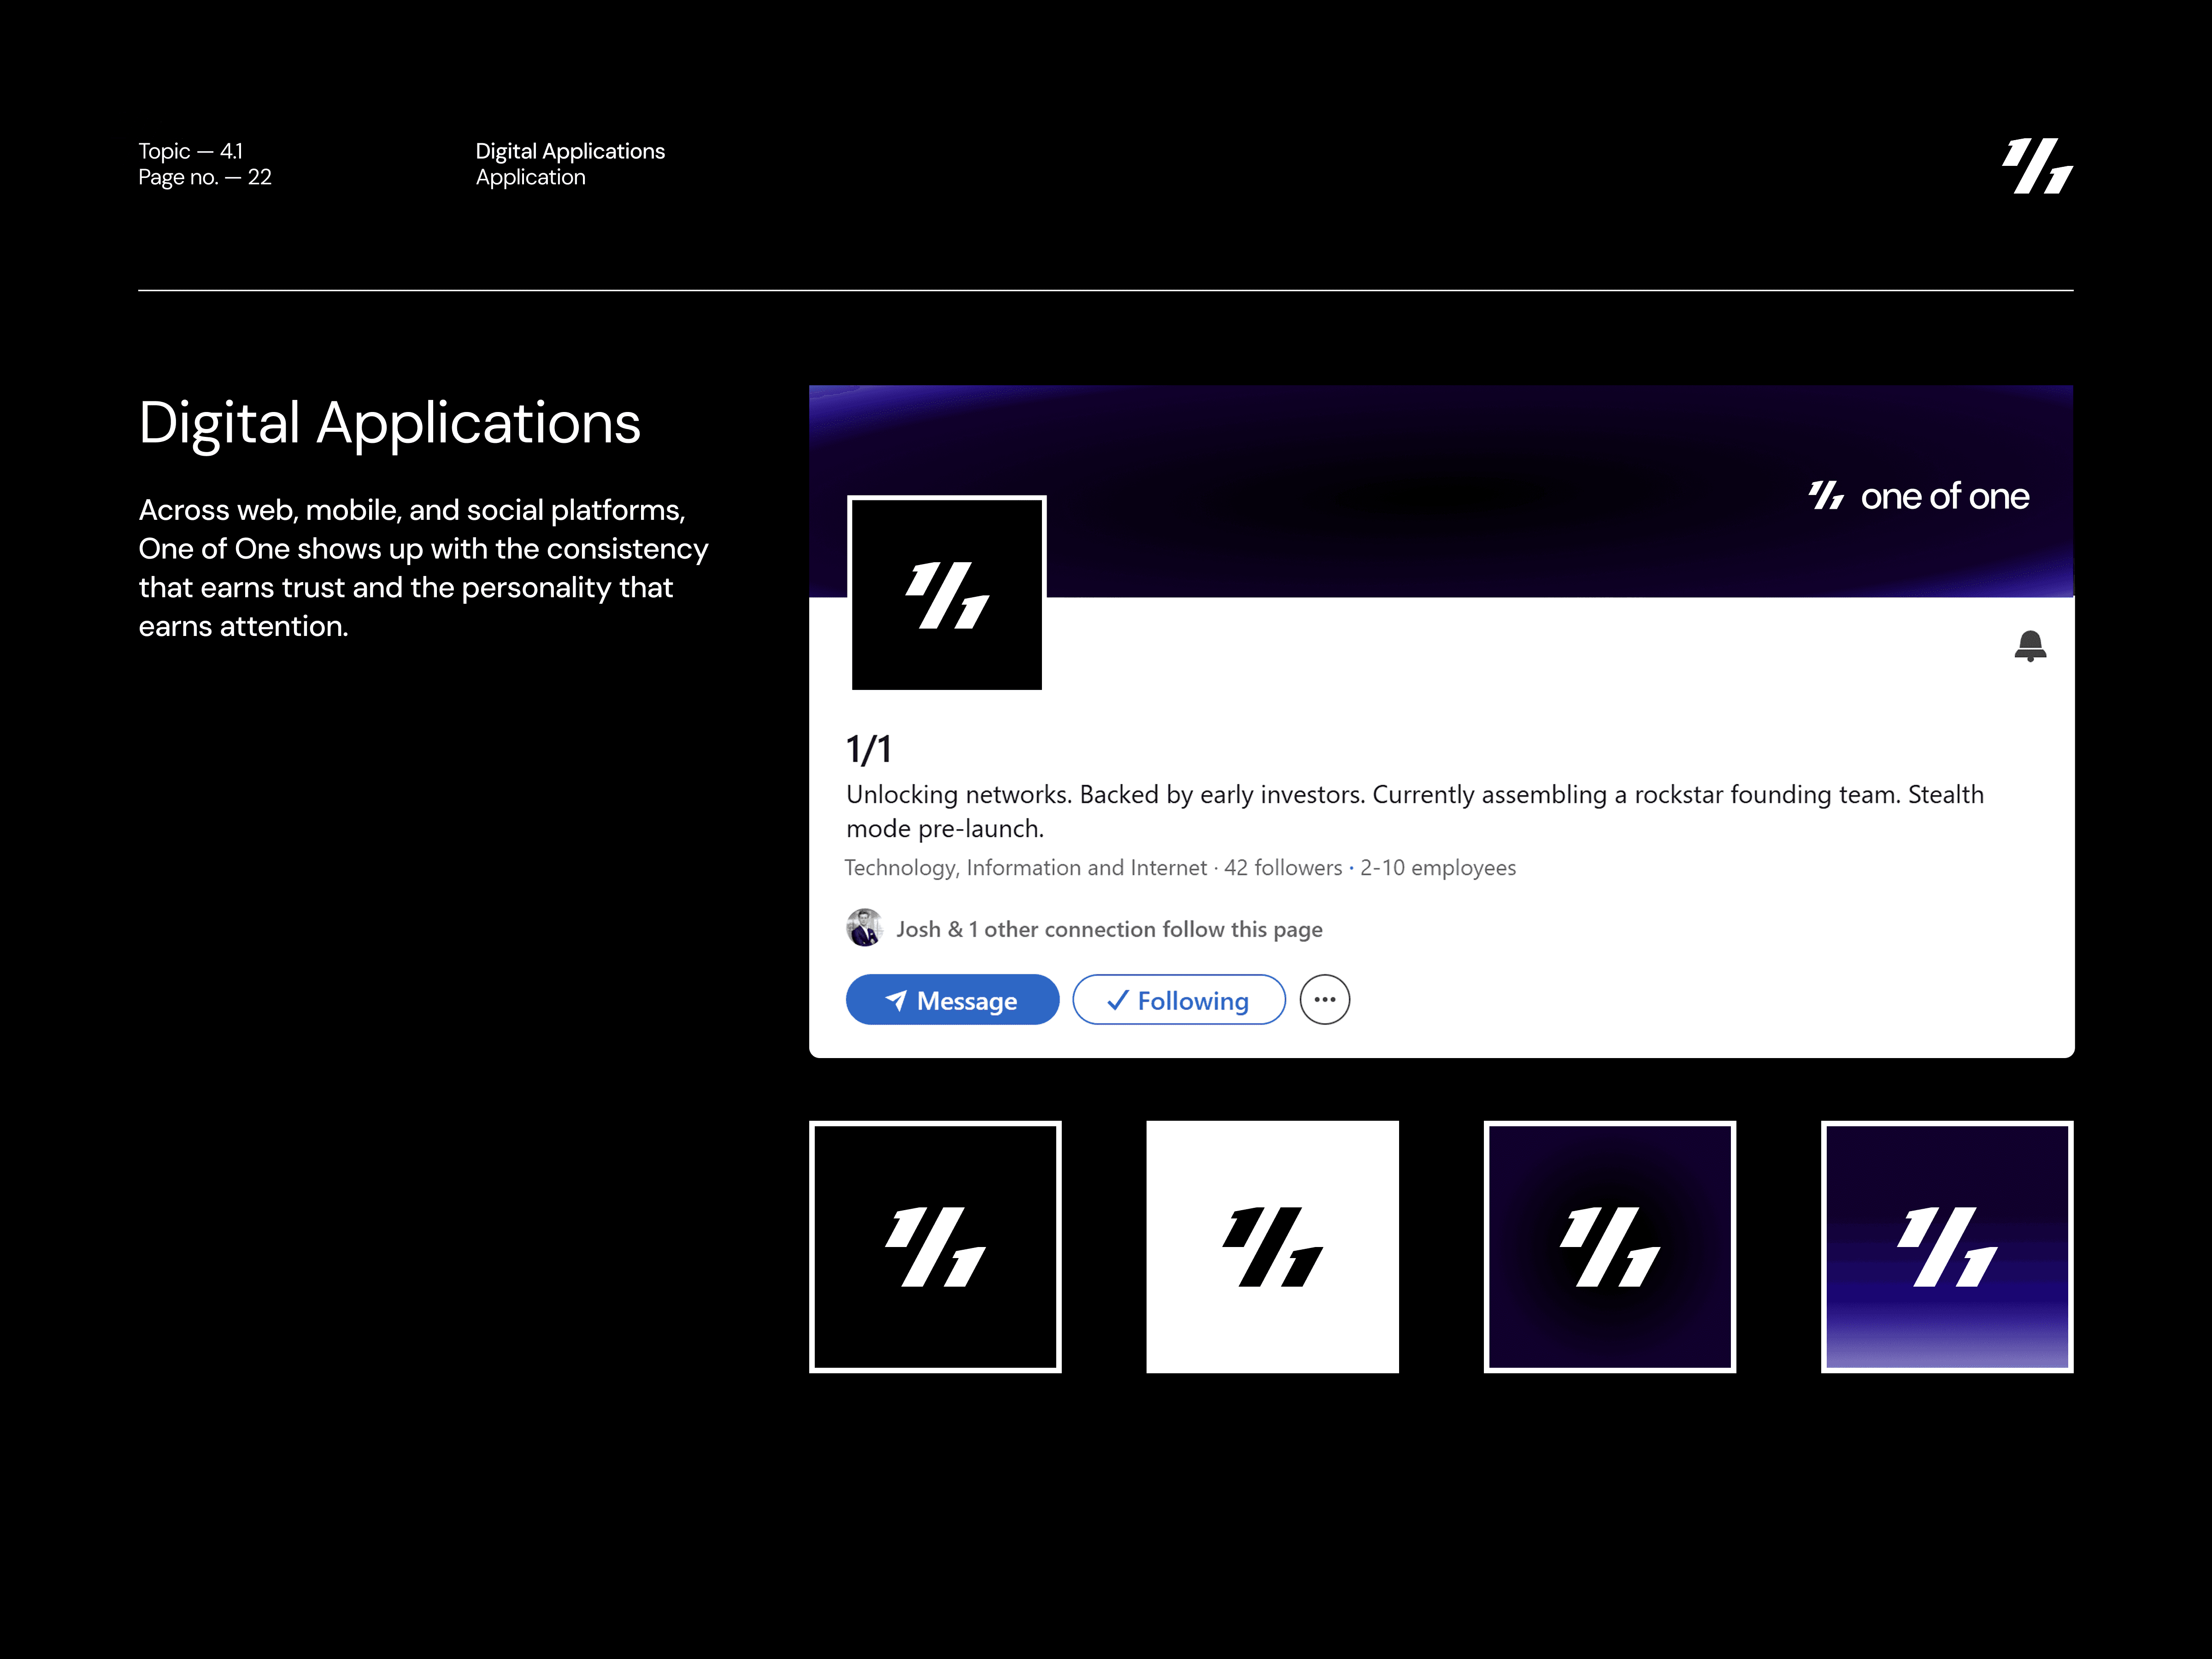This screenshot has height=1659, width=2212.
Task: Click the 2-10 employees link
Action: tap(1437, 868)
